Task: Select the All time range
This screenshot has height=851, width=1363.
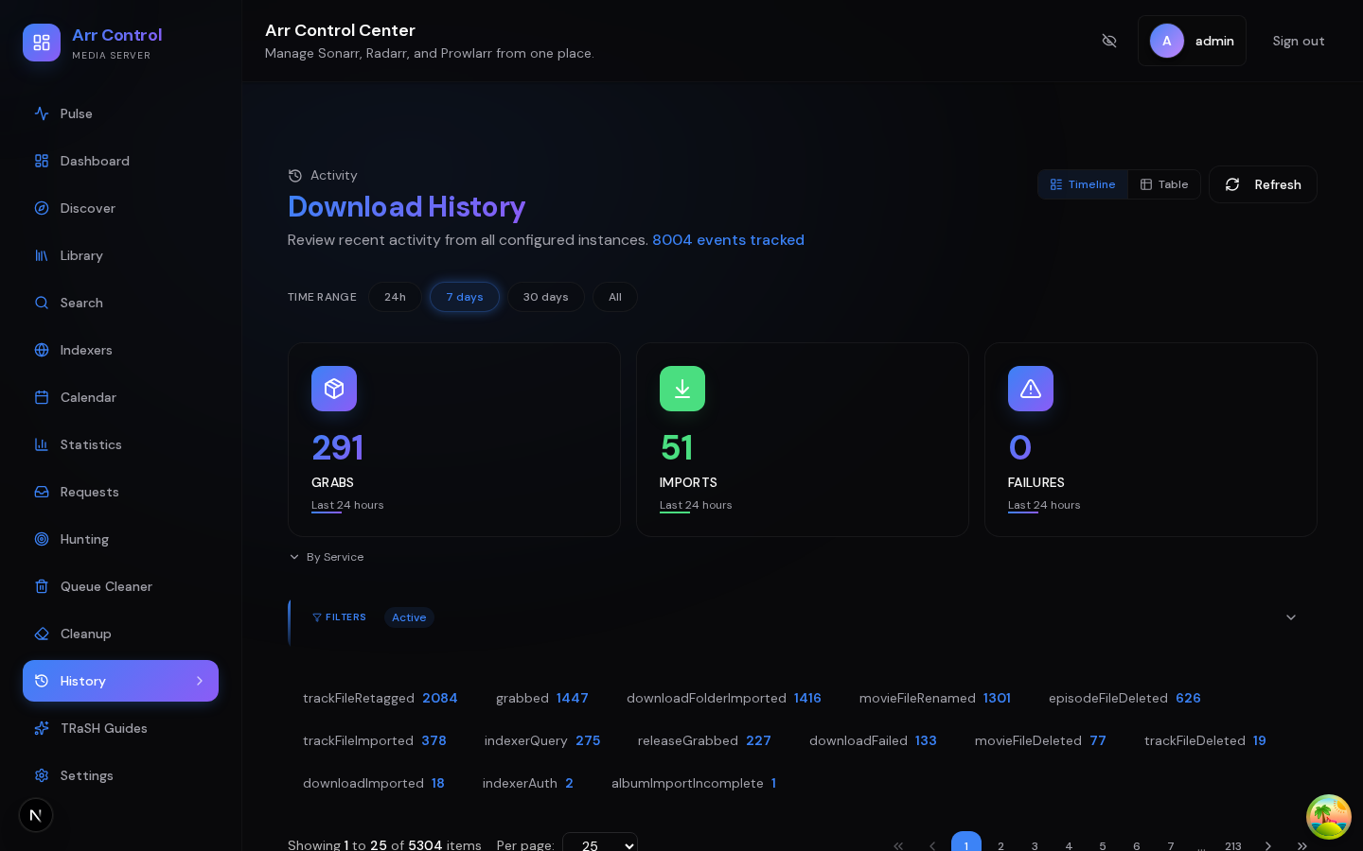Action: (x=615, y=297)
